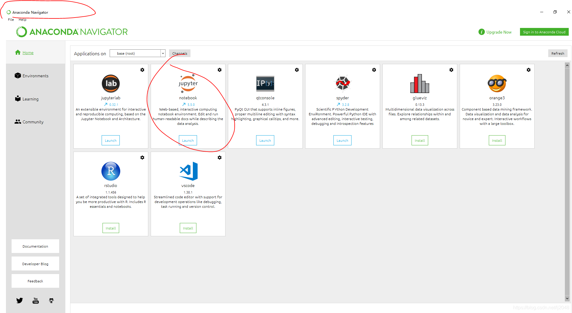
Task: Open the File menu
Action: click(11, 20)
